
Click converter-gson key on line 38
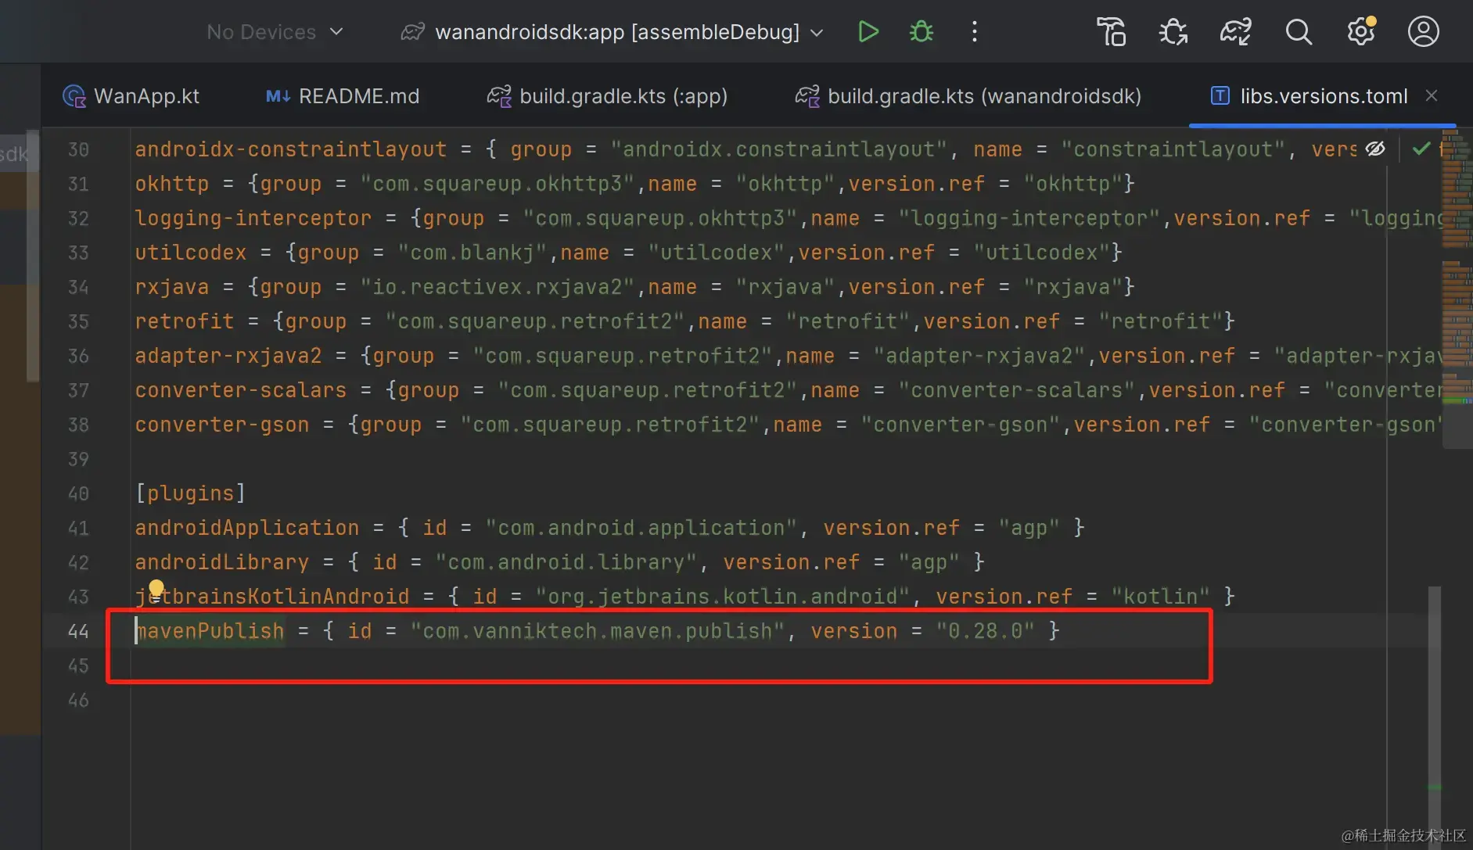click(222, 425)
